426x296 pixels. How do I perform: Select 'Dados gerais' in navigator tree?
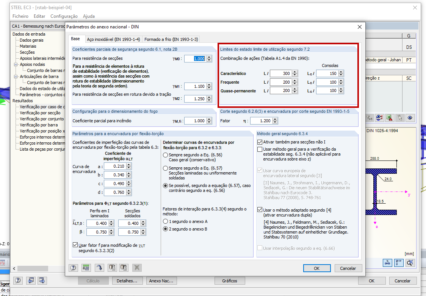tap(31, 40)
